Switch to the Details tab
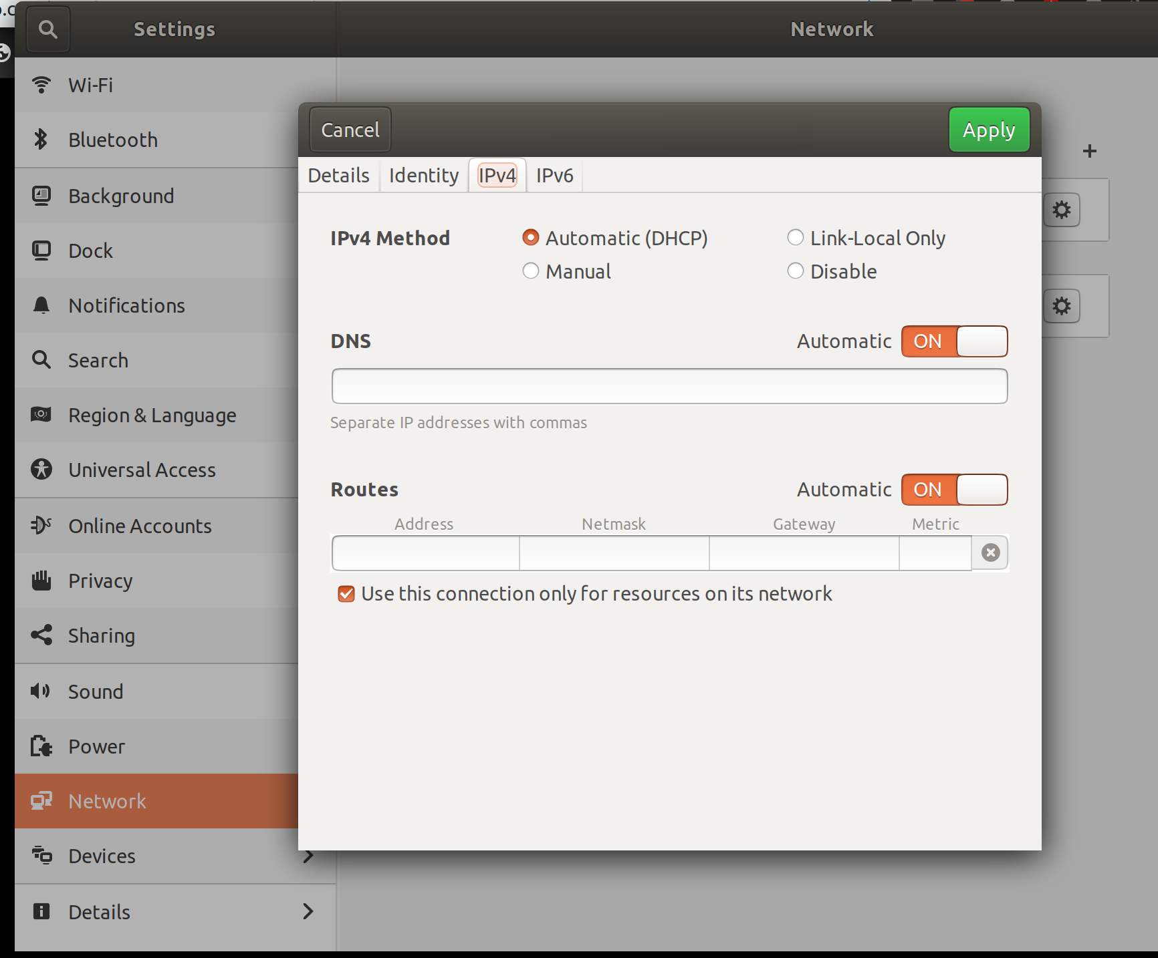Viewport: 1158px width, 958px height. coord(339,176)
